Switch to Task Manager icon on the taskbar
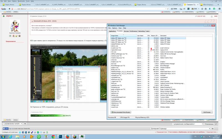 point(82,137)
